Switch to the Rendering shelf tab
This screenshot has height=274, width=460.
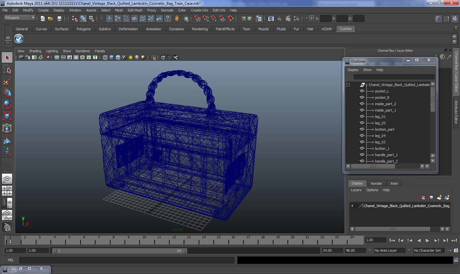(x=200, y=29)
